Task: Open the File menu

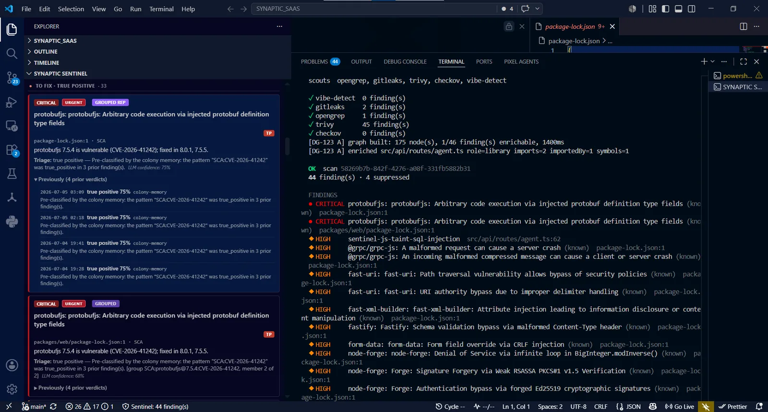Action: coord(26,9)
